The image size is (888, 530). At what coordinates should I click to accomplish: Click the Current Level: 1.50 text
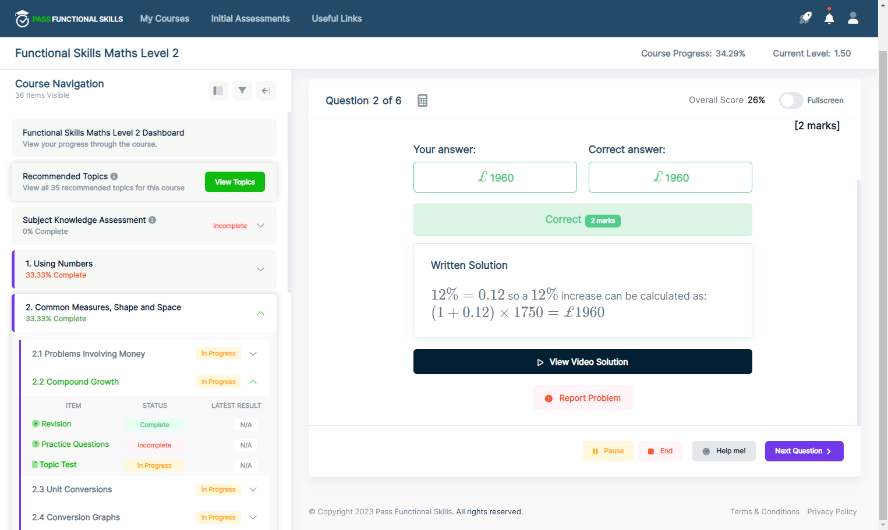(x=812, y=54)
